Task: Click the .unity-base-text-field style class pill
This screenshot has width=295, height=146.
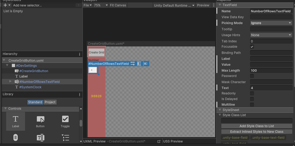Action: (x=268, y=138)
